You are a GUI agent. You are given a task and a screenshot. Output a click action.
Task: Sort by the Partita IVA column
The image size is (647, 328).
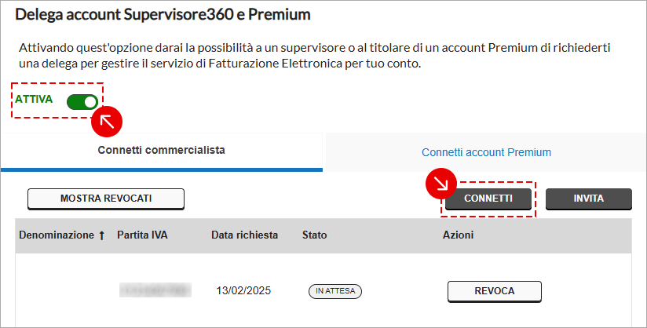[142, 235]
